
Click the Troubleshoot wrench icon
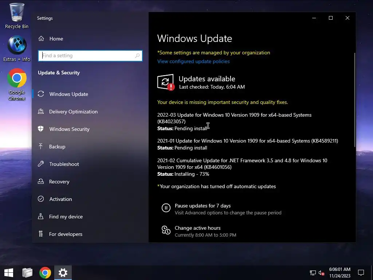click(x=41, y=164)
